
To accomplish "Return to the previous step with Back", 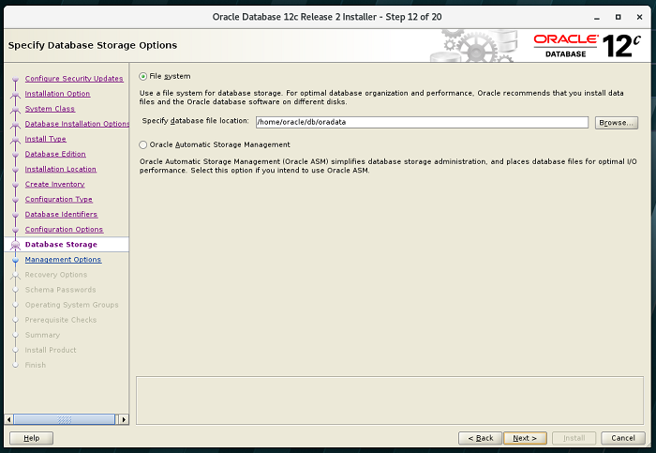I will click(x=480, y=438).
